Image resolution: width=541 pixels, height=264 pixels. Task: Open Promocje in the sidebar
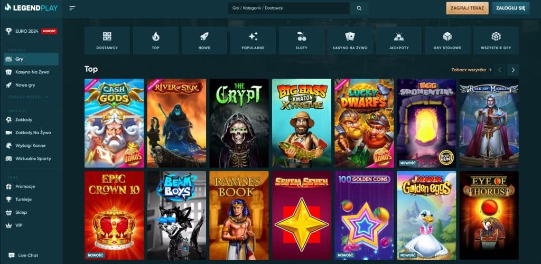(26, 186)
